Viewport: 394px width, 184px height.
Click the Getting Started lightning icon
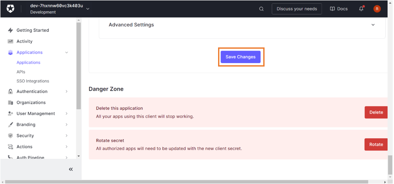[10, 30]
